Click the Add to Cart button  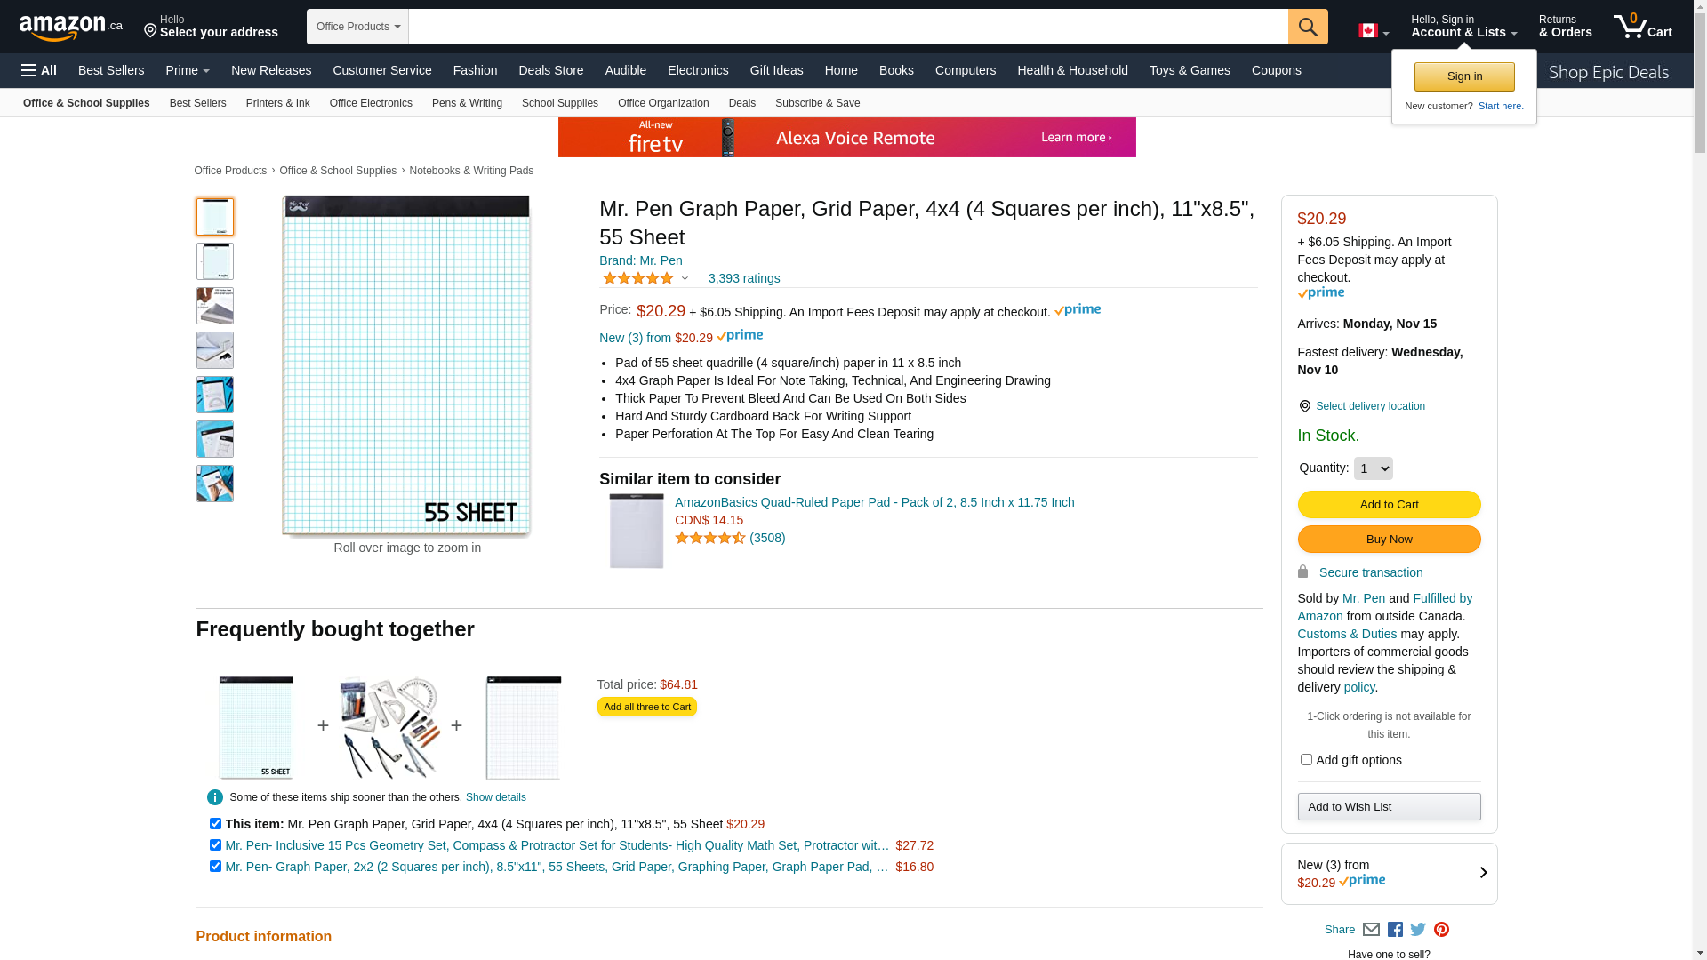1389,505
